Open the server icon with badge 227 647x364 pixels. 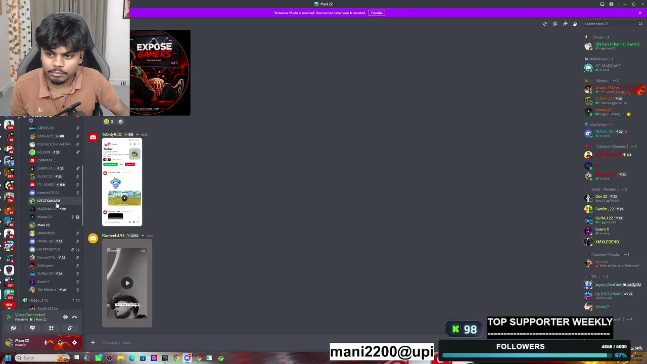click(x=9, y=172)
